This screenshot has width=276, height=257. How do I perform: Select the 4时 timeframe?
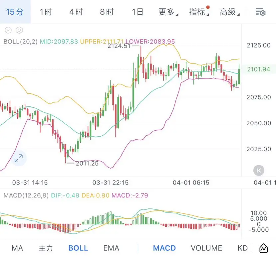76,12
